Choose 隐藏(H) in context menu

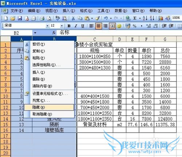click(49, 107)
